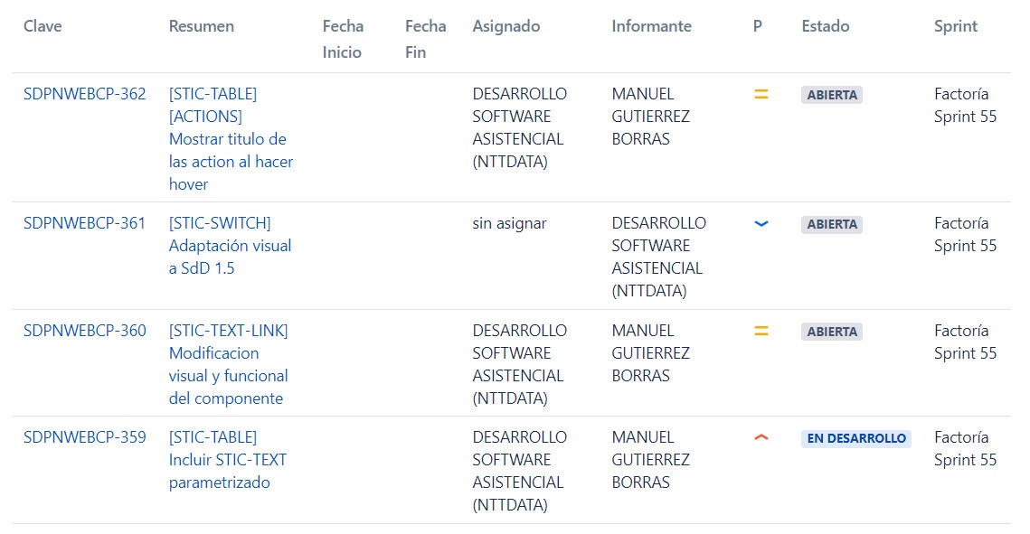Open the STIC-TABLE ACTIONS hover title summary
1030x534 pixels.
[231, 138]
